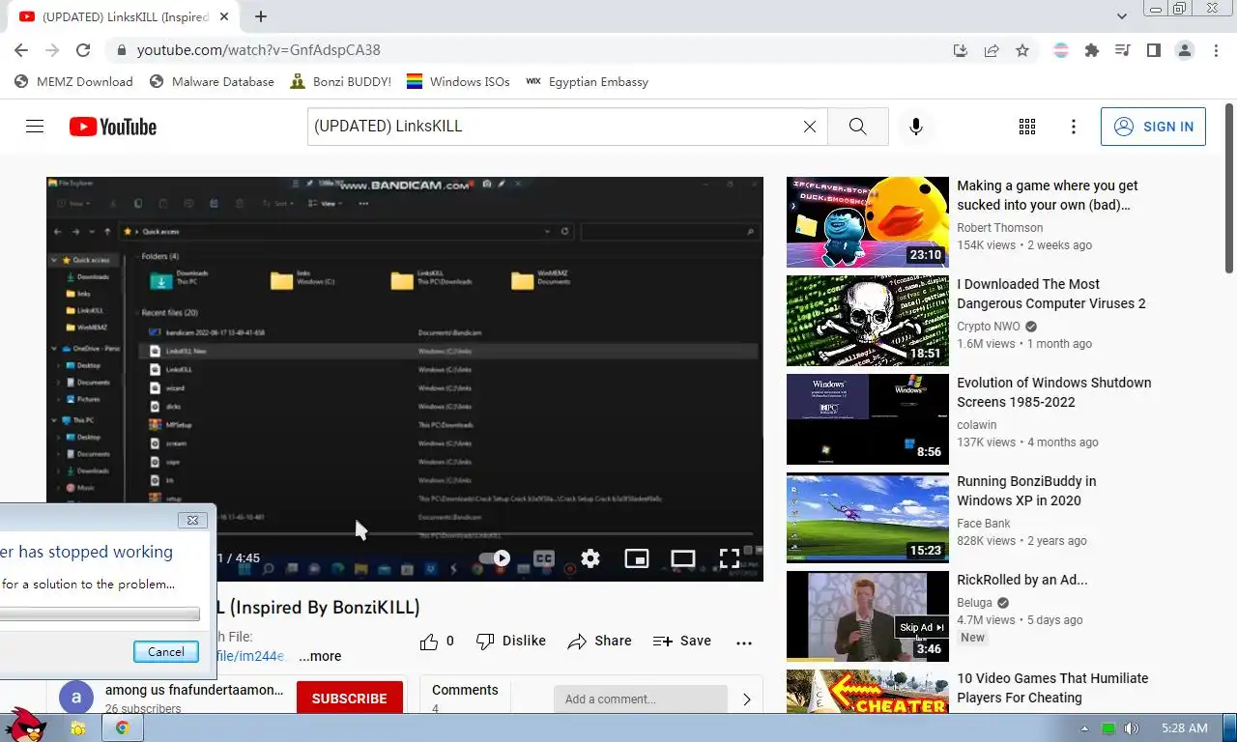Click the Dislike thumbs-down button
The height and width of the screenshot is (742, 1237).
(x=511, y=641)
